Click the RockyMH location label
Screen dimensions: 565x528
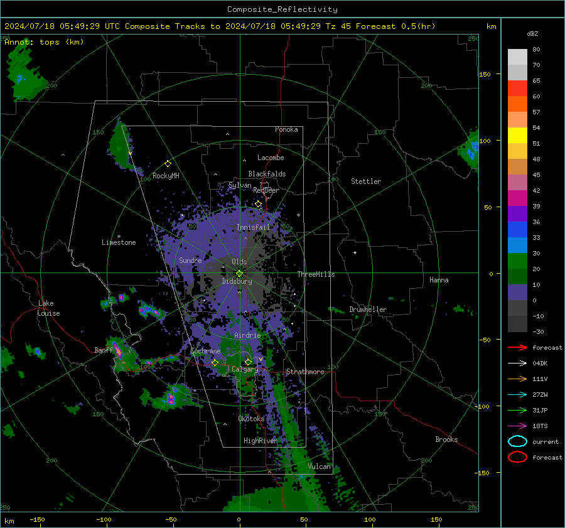tap(166, 176)
